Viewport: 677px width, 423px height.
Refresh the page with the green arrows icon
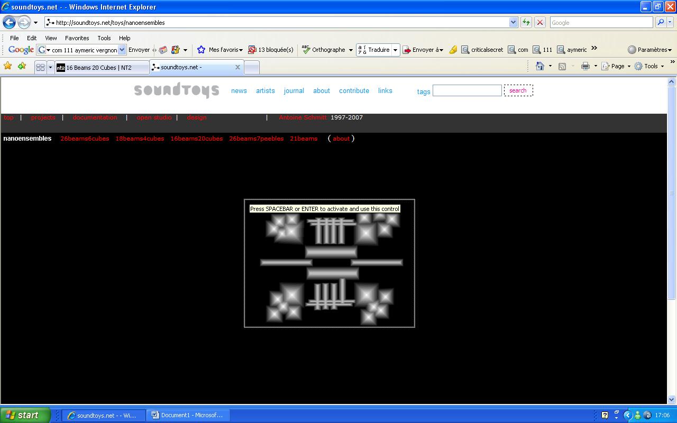coord(526,22)
